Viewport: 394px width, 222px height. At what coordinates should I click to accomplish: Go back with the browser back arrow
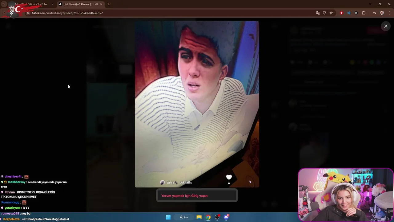click(x=4, y=13)
